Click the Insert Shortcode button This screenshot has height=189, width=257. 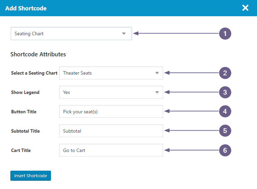click(30, 176)
